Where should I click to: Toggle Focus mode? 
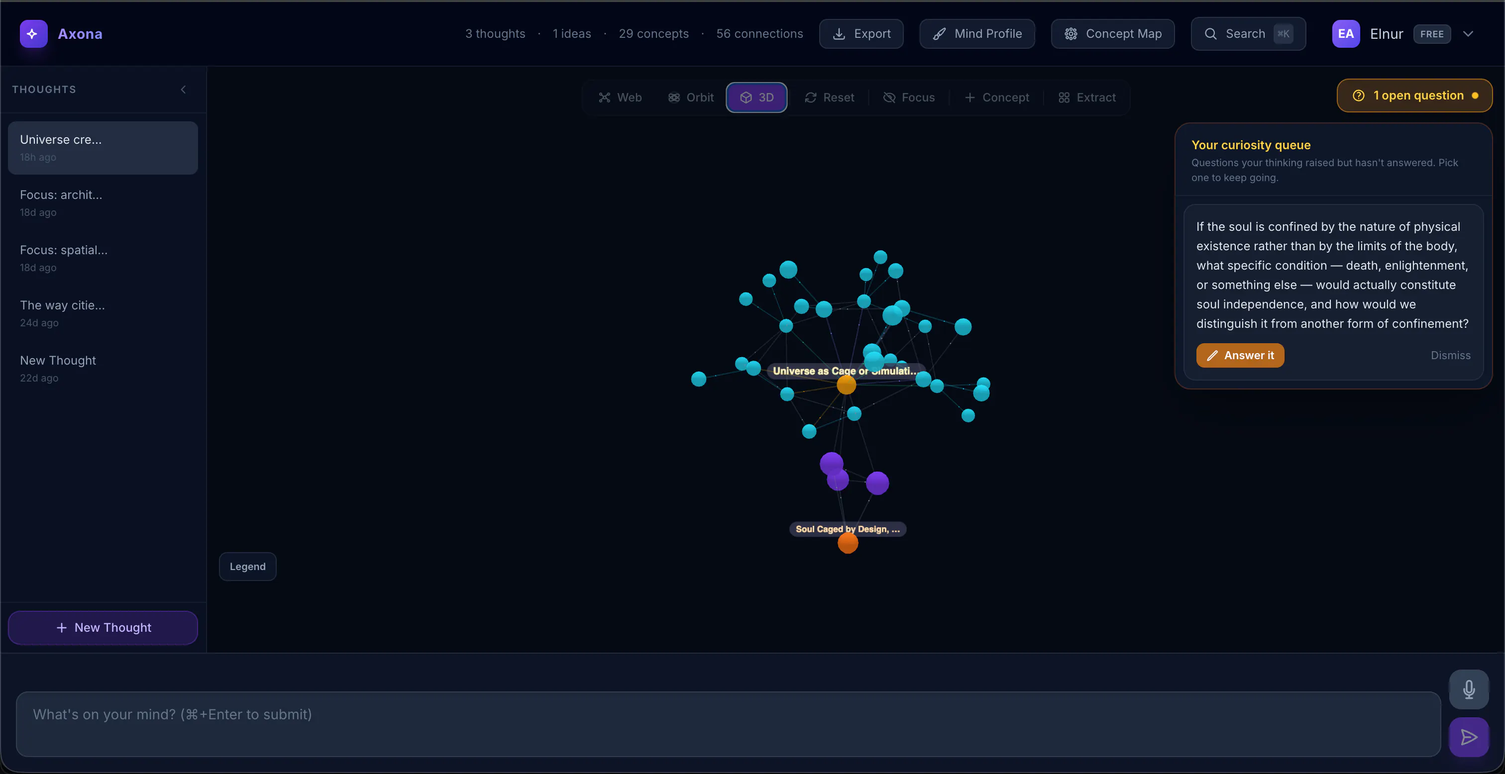908,97
